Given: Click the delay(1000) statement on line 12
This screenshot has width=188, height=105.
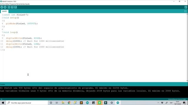Looking at the screenshot, I should (14, 47).
